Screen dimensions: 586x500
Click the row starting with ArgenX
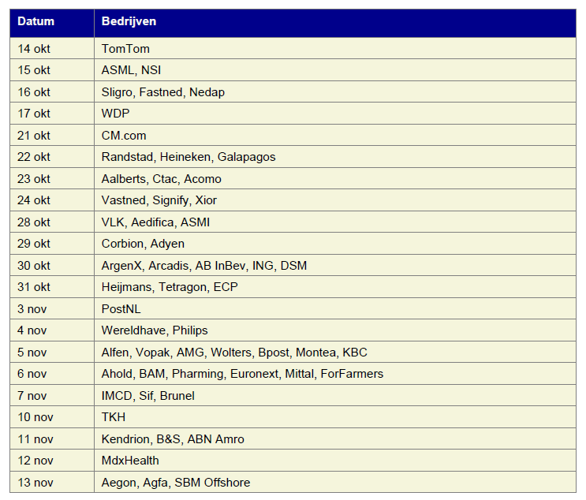pyautogui.click(x=203, y=266)
